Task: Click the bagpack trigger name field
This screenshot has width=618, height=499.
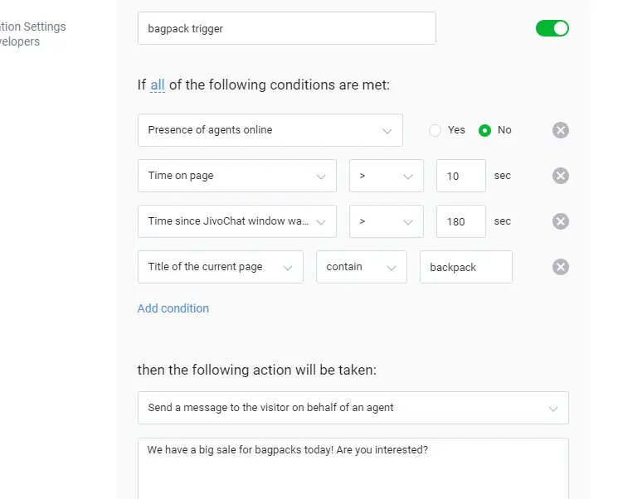Action: point(286,28)
